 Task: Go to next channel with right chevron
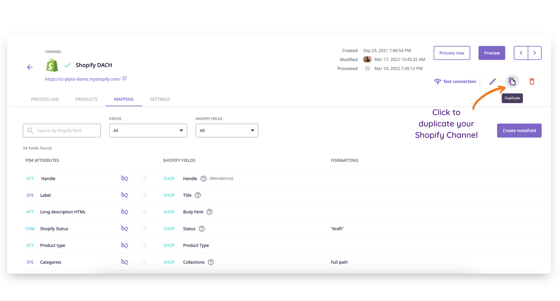(535, 53)
